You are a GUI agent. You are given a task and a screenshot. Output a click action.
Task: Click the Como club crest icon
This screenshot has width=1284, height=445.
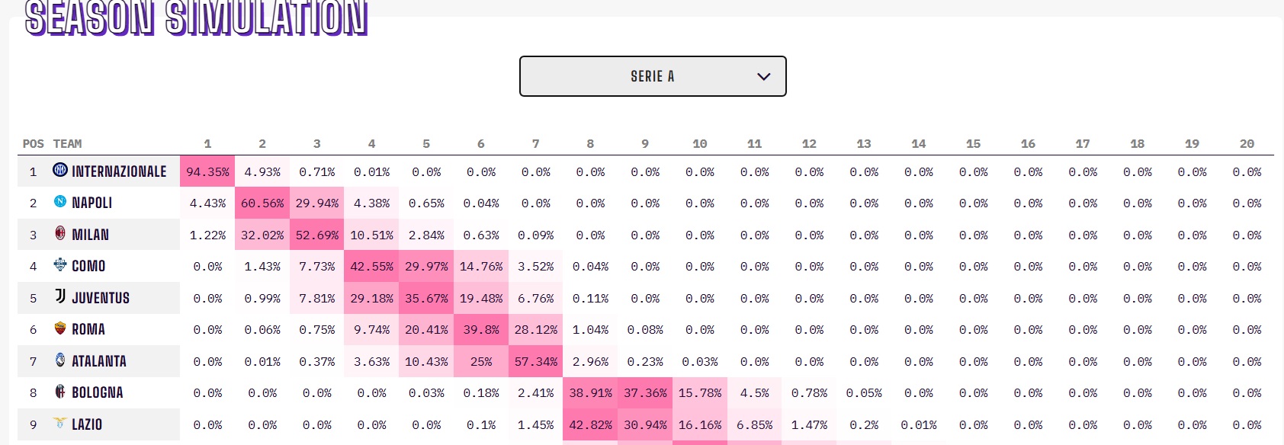pyautogui.click(x=60, y=265)
